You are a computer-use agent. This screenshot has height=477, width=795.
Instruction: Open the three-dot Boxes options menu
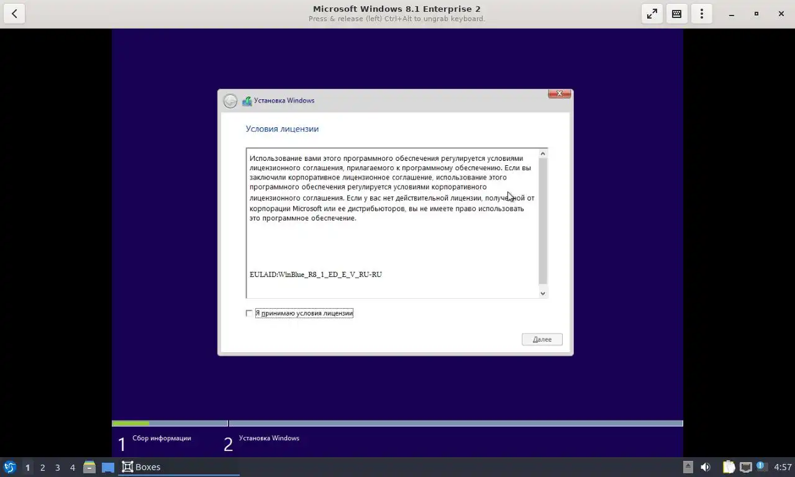702,14
